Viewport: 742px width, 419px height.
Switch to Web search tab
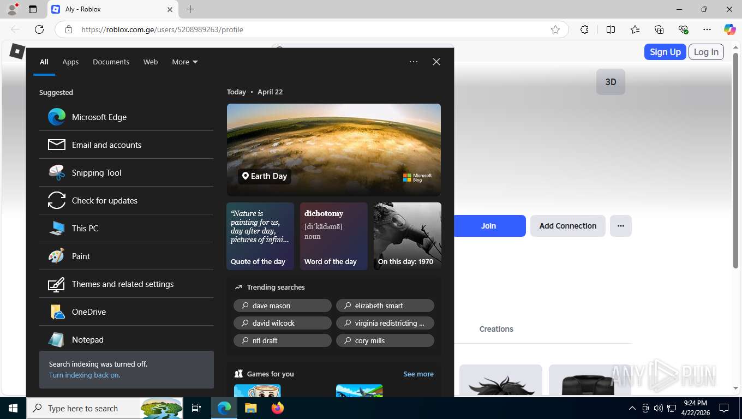(x=151, y=62)
